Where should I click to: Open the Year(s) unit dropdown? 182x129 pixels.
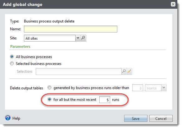164,88
